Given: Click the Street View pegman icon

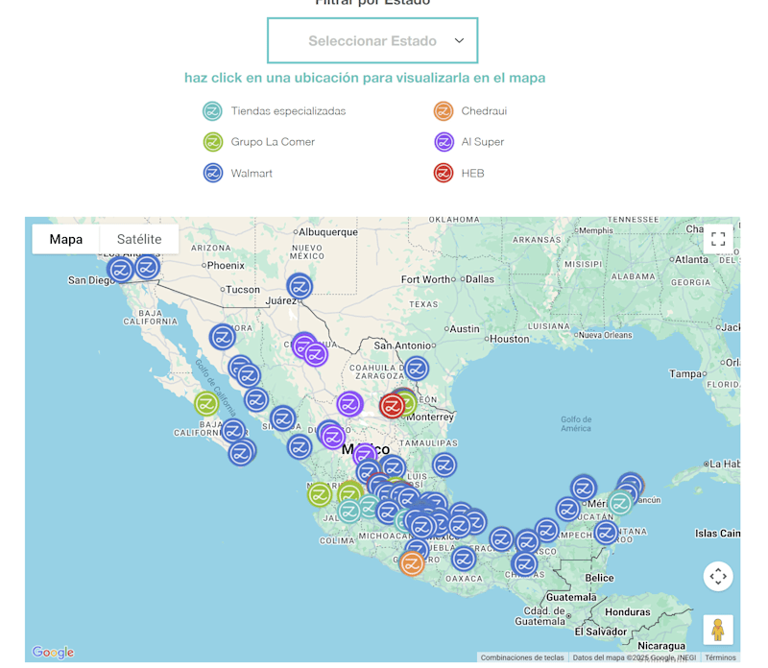Looking at the screenshot, I should tap(718, 630).
